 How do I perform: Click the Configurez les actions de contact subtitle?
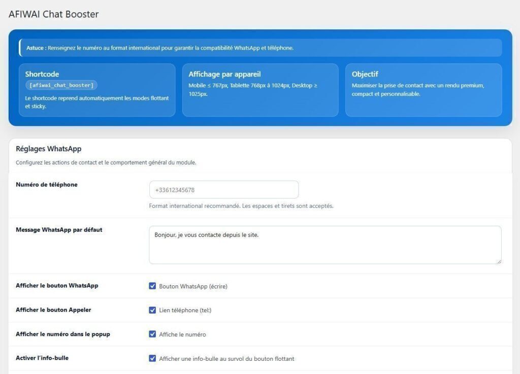(106, 163)
